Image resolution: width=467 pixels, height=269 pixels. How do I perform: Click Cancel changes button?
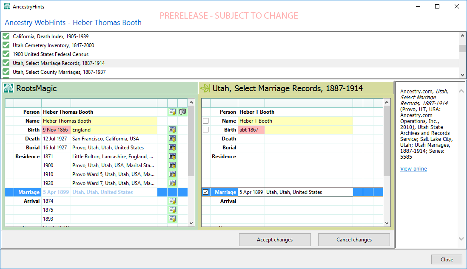[x=354, y=240]
